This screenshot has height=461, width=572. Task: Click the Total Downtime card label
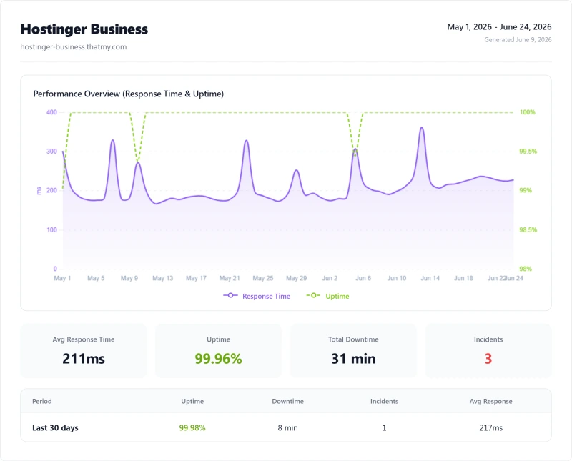tap(353, 339)
